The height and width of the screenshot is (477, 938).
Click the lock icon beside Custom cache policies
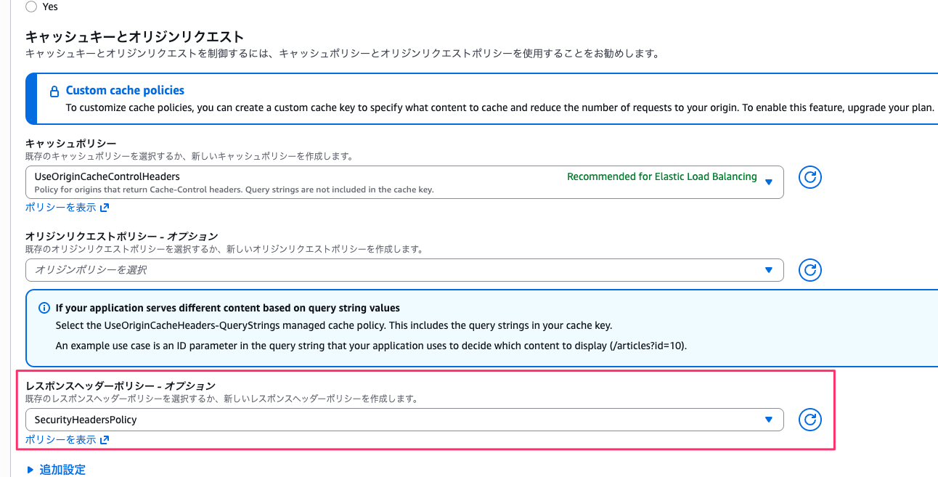pos(54,91)
